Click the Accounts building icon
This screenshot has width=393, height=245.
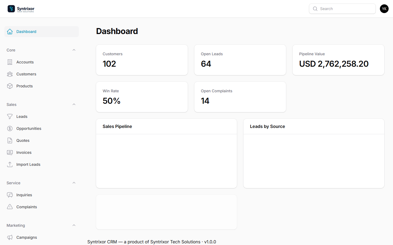pyautogui.click(x=10, y=62)
